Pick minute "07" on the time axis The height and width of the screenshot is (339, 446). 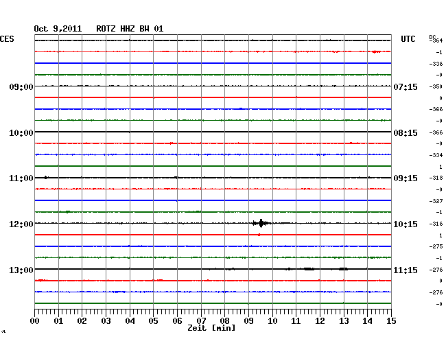pyautogui.click(x=201, y=321)
